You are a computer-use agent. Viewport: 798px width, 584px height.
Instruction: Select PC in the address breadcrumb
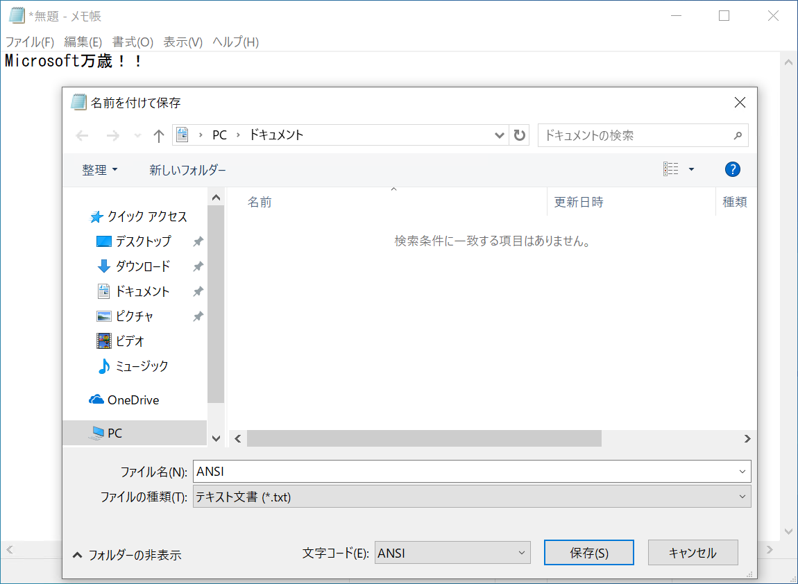click(219, 135)
